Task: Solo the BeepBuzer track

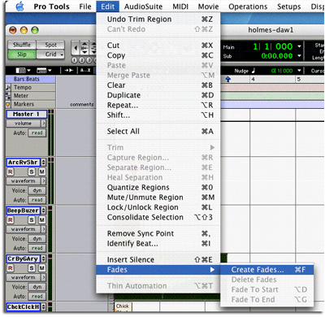Action: (x=32, y=220)
